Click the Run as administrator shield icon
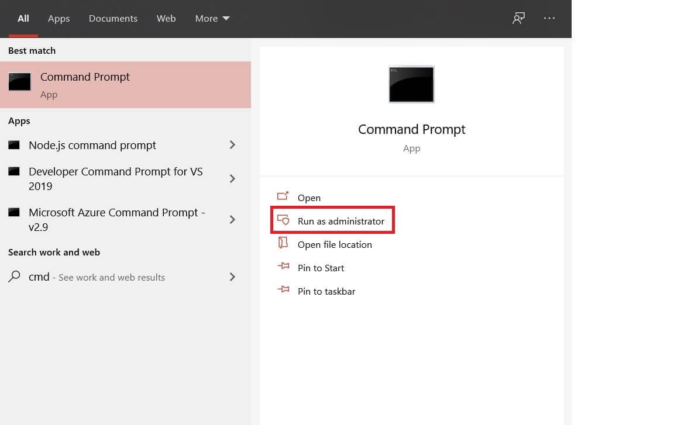 (x=283, y=220)
